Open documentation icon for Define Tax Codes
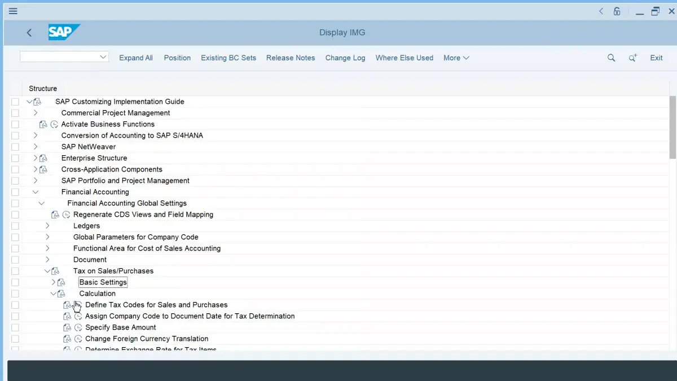 tap(68, 305)
